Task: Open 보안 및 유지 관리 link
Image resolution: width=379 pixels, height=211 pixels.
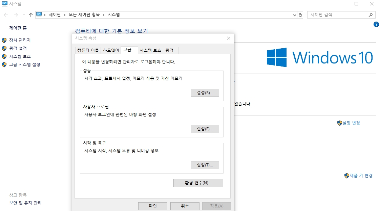Action: [25, 203]
